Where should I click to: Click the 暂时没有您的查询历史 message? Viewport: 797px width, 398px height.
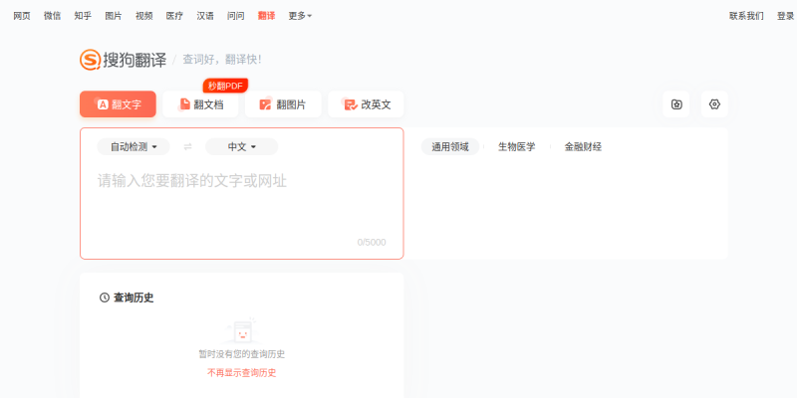242,354
